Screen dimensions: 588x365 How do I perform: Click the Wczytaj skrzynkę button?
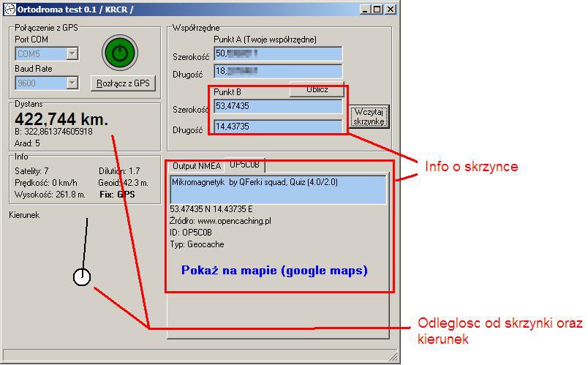click(369, 116)
